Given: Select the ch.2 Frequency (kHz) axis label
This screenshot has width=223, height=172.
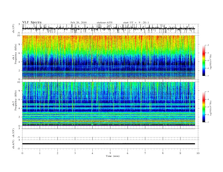Looking at the screenshot, I should (x=15, y=101).
